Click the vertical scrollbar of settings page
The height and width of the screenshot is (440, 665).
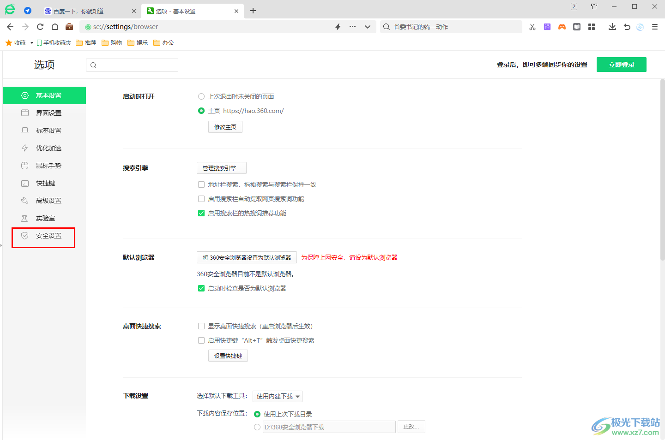click(662, 170)
